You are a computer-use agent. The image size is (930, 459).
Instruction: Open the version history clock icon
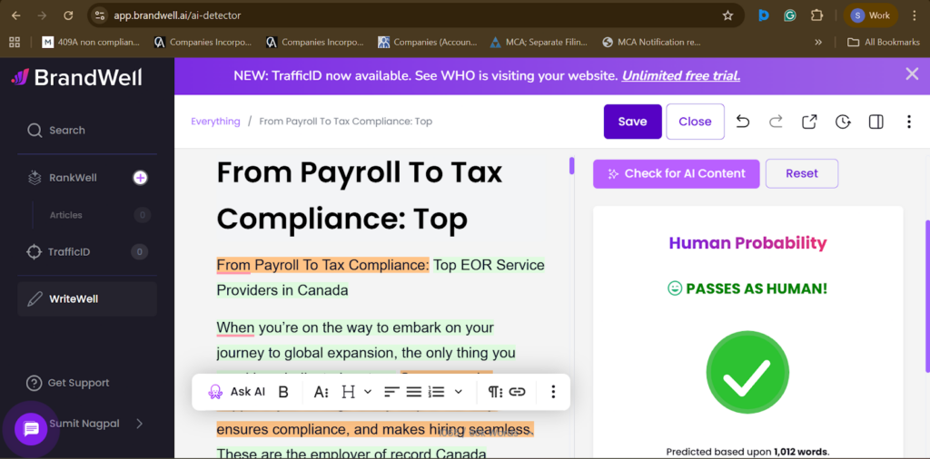(843, 122)
